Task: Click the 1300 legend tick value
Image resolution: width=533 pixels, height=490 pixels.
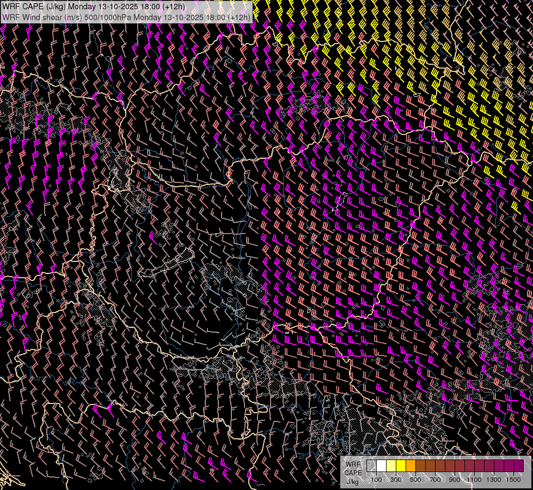Action: [x=494, y=480]
